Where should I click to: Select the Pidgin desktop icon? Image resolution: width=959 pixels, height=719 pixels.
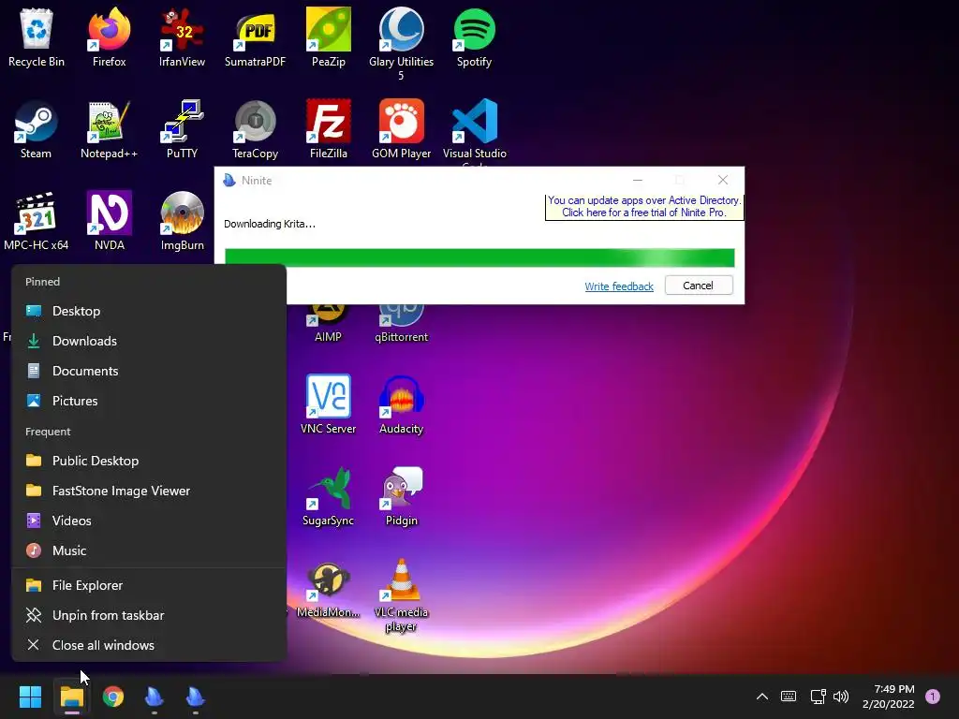[401, 496]
